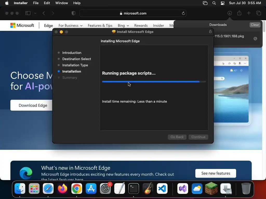Click the Download Edge button
The width and height of the screenshot is (266, 199).
pyautogui.click(x=31, y=105)
